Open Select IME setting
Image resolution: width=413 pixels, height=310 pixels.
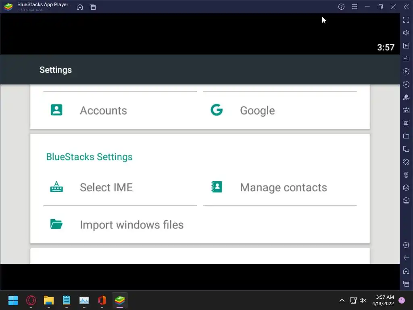pyautogui.click(x=120, y=187)
